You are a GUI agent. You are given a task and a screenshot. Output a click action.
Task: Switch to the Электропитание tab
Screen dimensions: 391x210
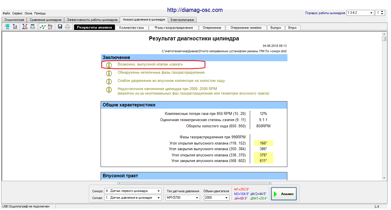point(182,20)
